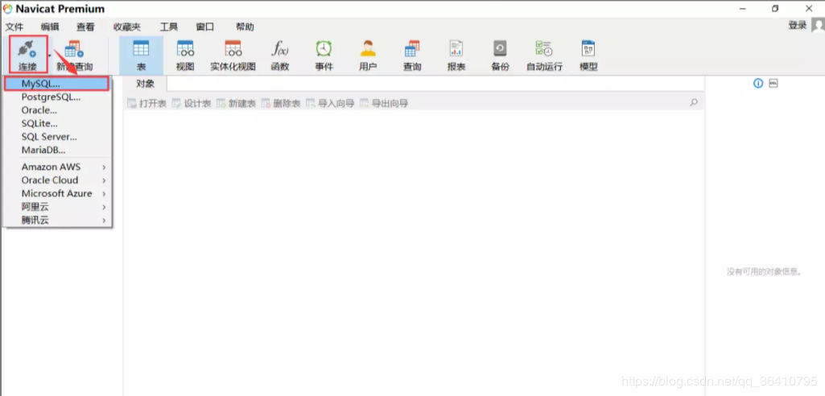The image size is (825, 396).
Task: Open the 文件 menu
Action: click(14, 27)
